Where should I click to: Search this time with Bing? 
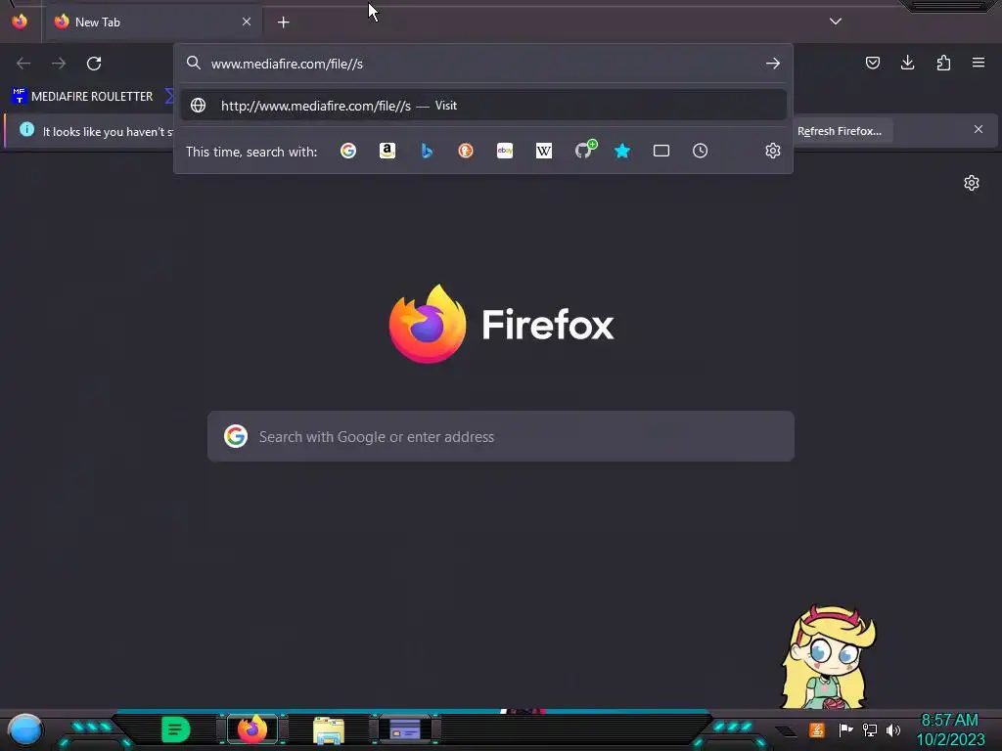[427, 151]
